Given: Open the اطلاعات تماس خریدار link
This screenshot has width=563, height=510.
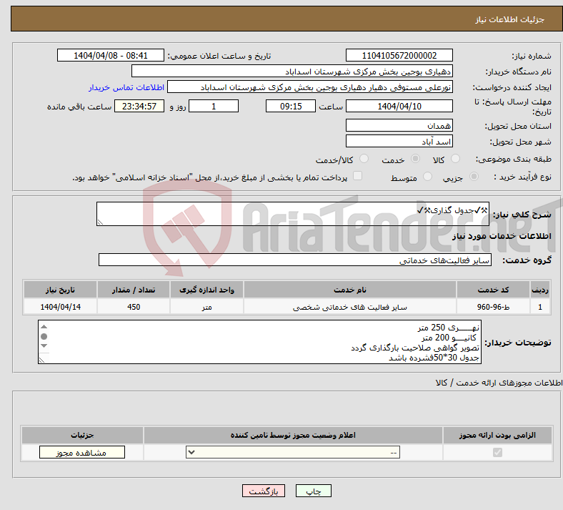Looking at the screenshot, I should [x=126, y=87].
